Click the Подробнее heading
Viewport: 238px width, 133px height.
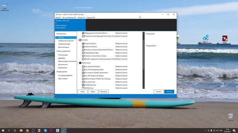pyautogui.click(x=151, y=46)
